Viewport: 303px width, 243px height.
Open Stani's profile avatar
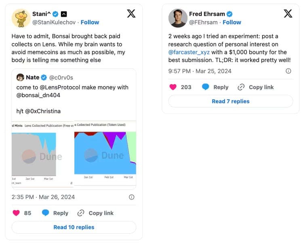click(x=21, y=18)
